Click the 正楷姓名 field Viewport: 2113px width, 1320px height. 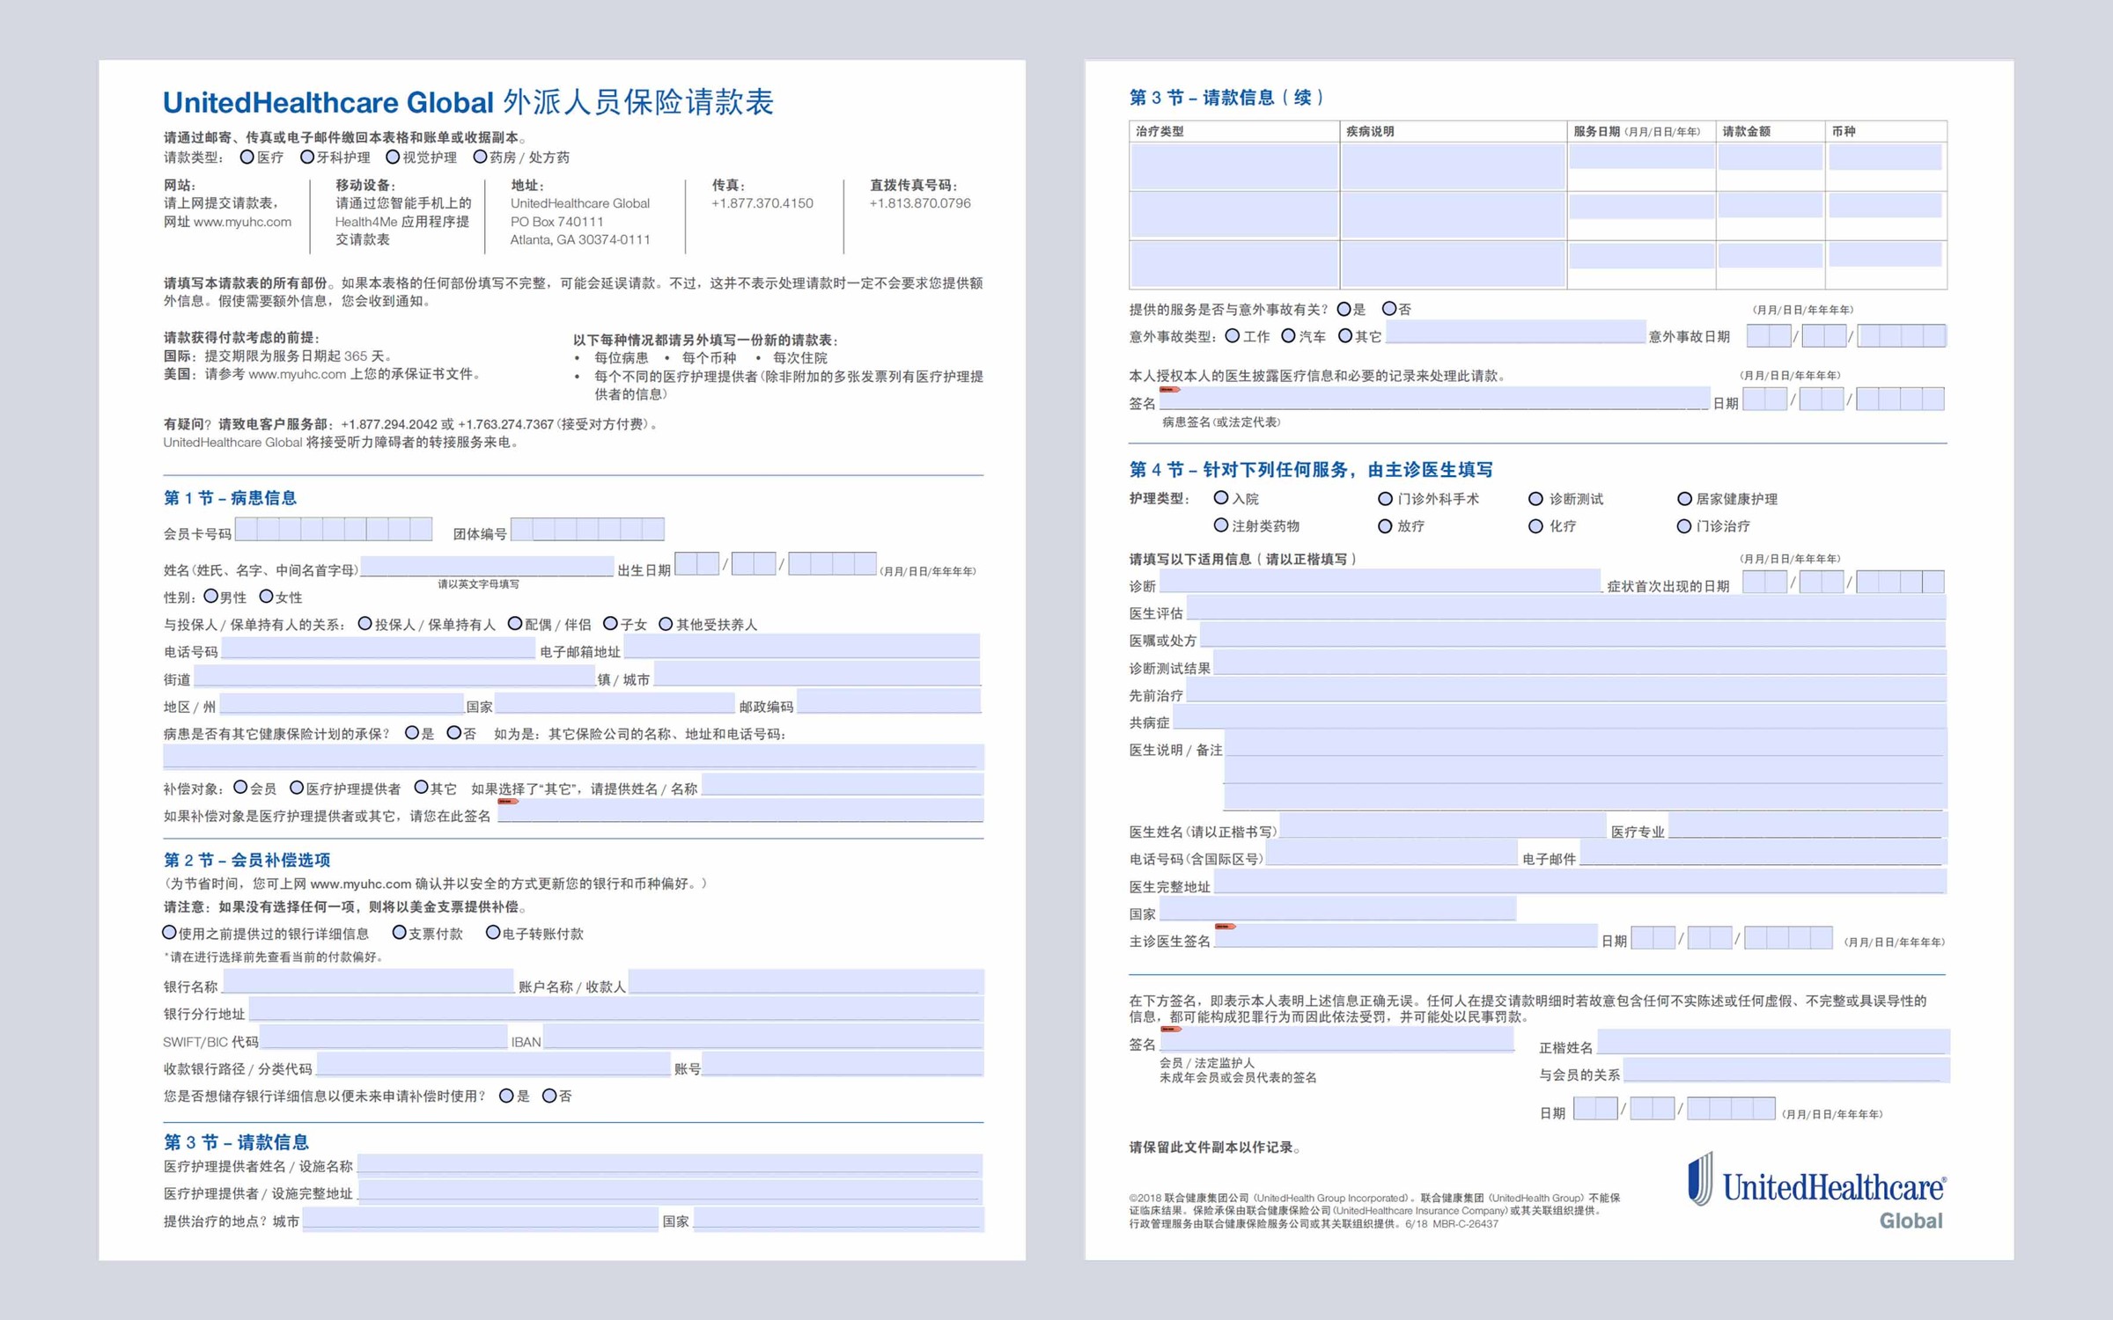(x=1774, y=1042)
